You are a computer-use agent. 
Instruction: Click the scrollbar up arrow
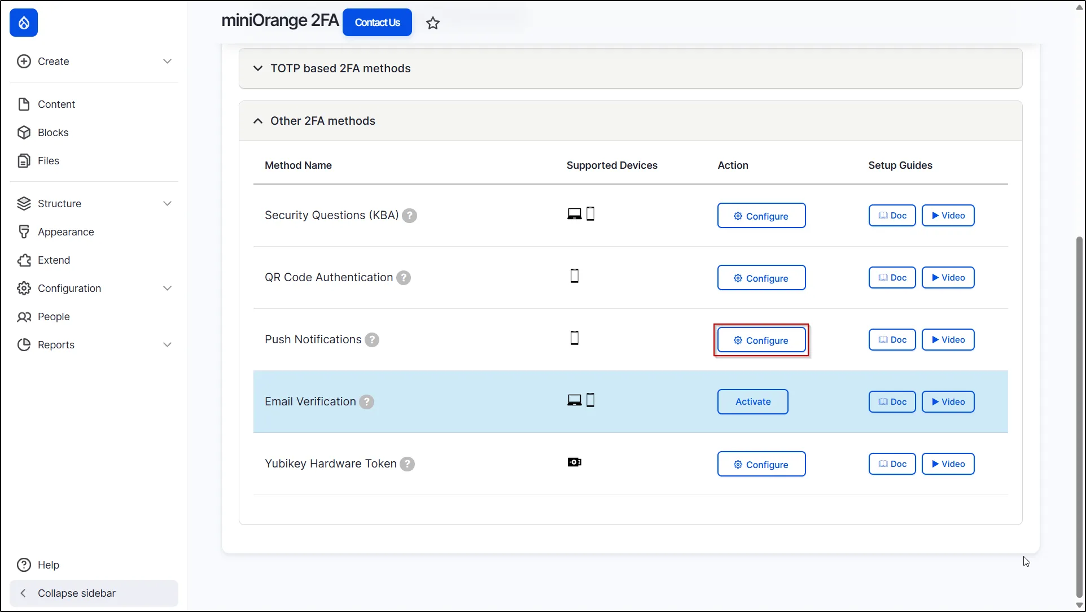1079,7
